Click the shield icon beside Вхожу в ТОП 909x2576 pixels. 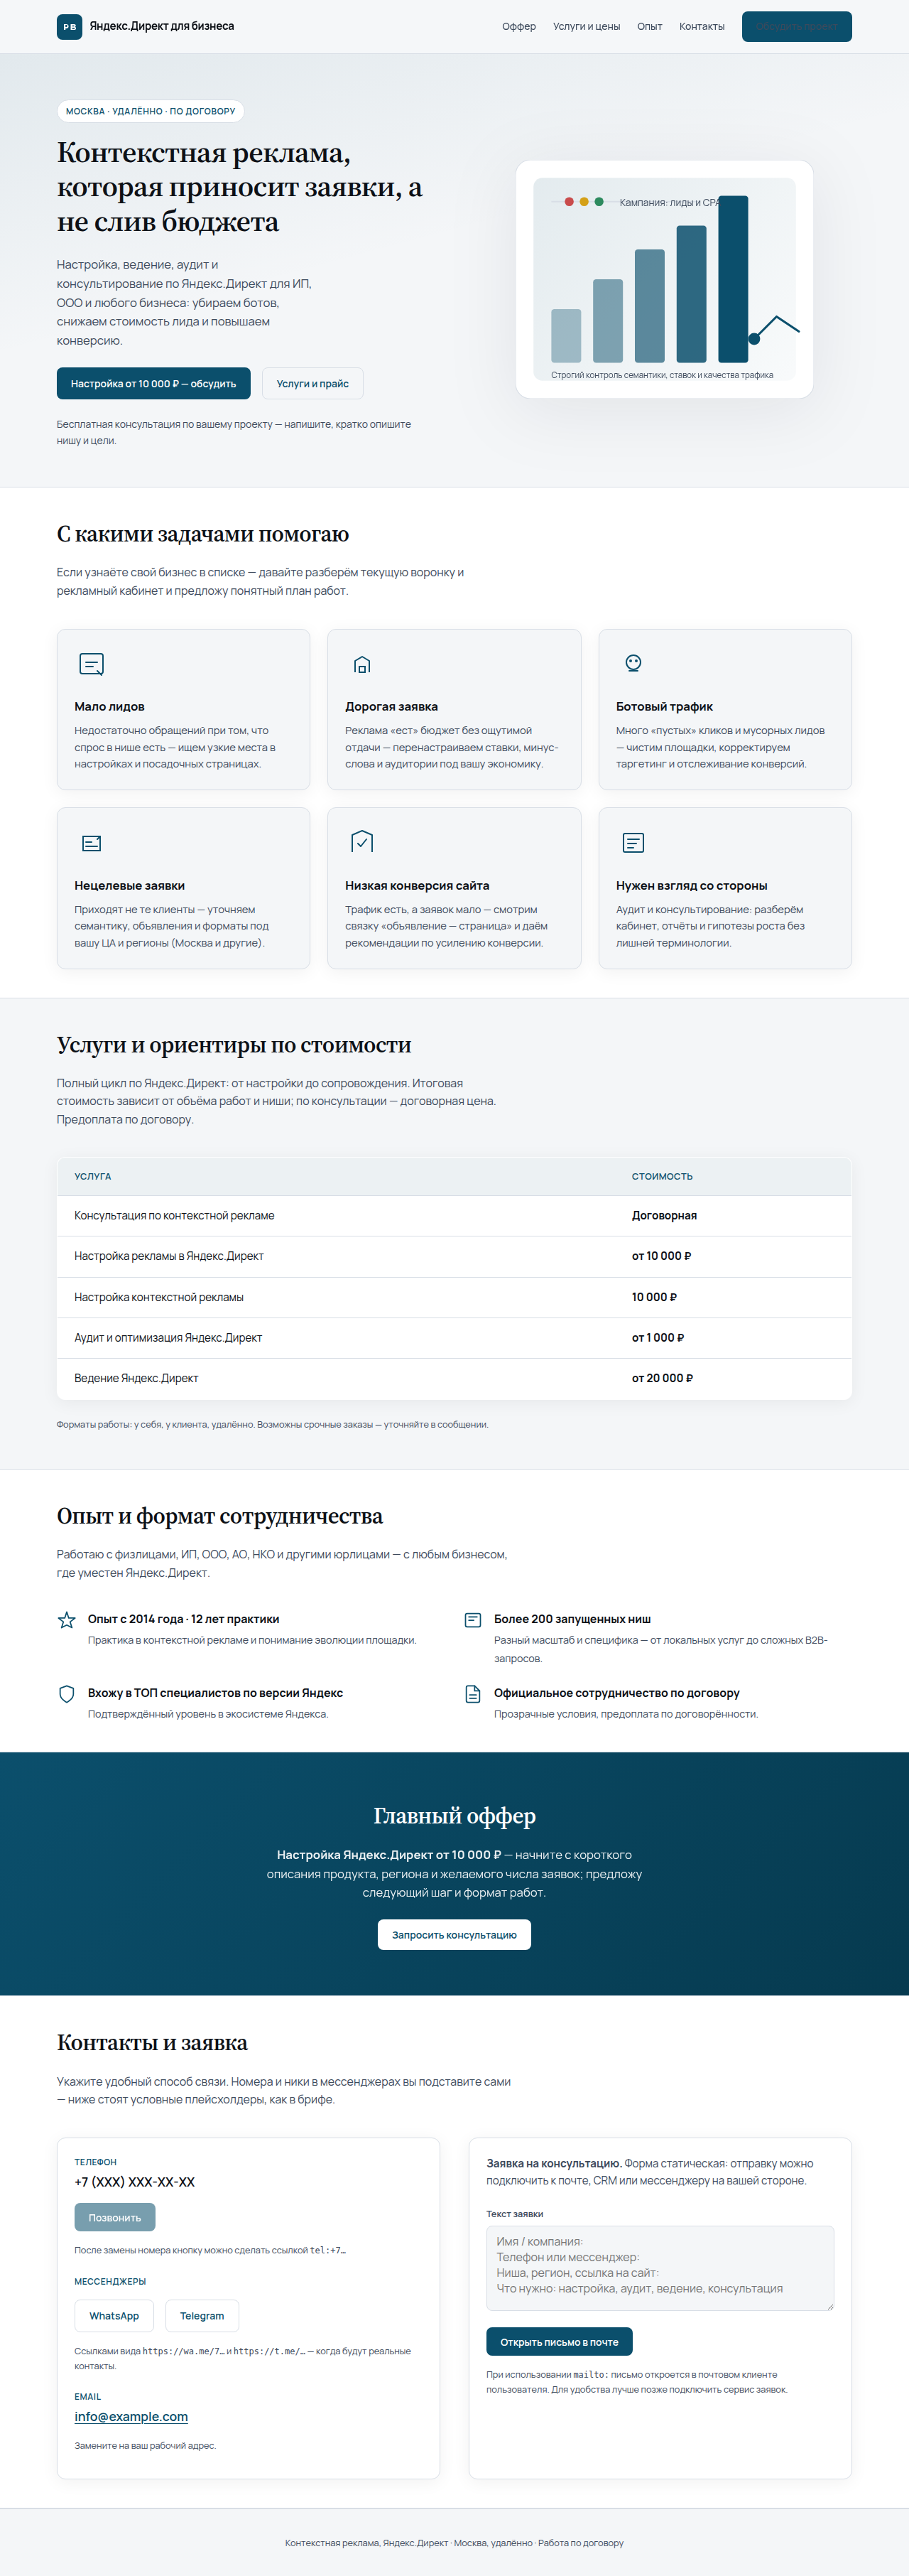(67, 1694)
